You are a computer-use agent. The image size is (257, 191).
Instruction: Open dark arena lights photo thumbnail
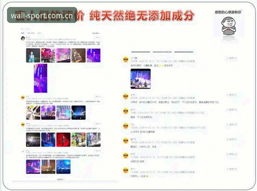(33, 140)
